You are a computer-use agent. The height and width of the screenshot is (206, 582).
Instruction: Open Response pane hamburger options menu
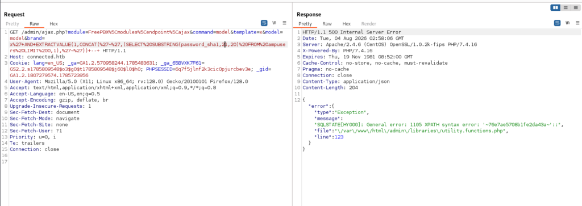coord(577,23)
